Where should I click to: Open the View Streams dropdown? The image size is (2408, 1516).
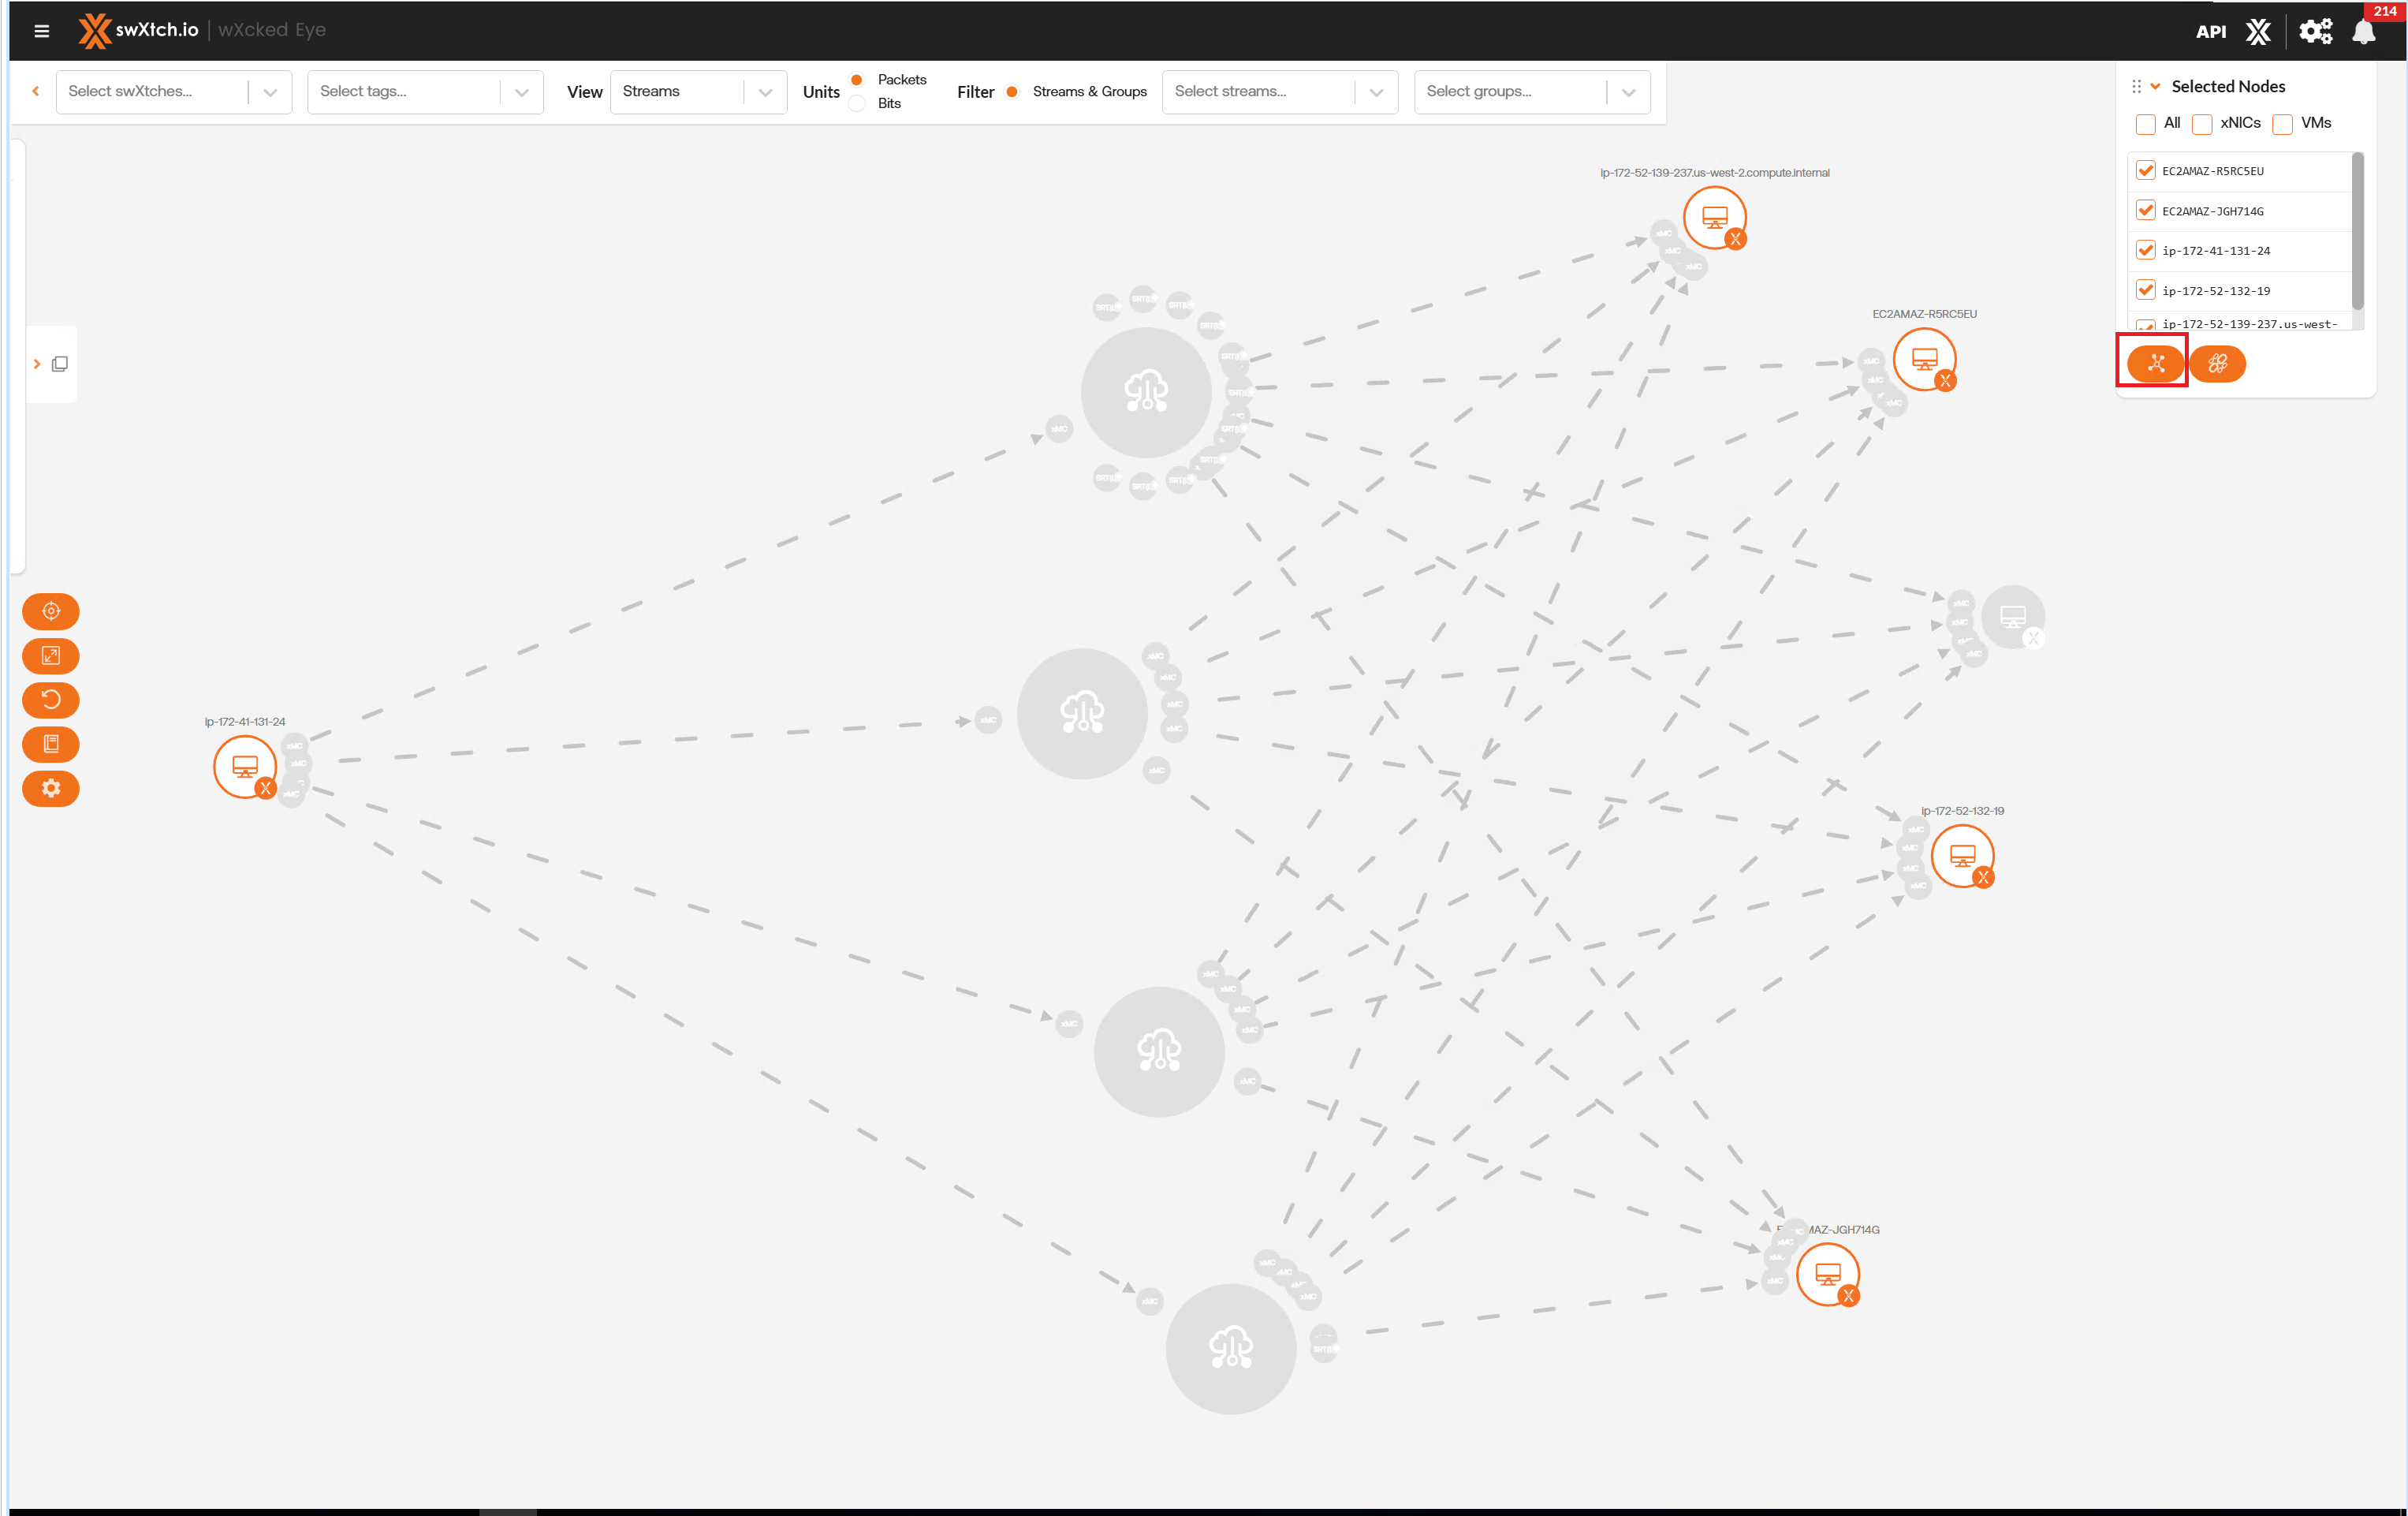tap(698, 92)
